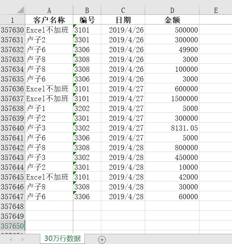Viewport: 232px width, 244px height.
Task: Select row header 357648
Action: point(12,206)
